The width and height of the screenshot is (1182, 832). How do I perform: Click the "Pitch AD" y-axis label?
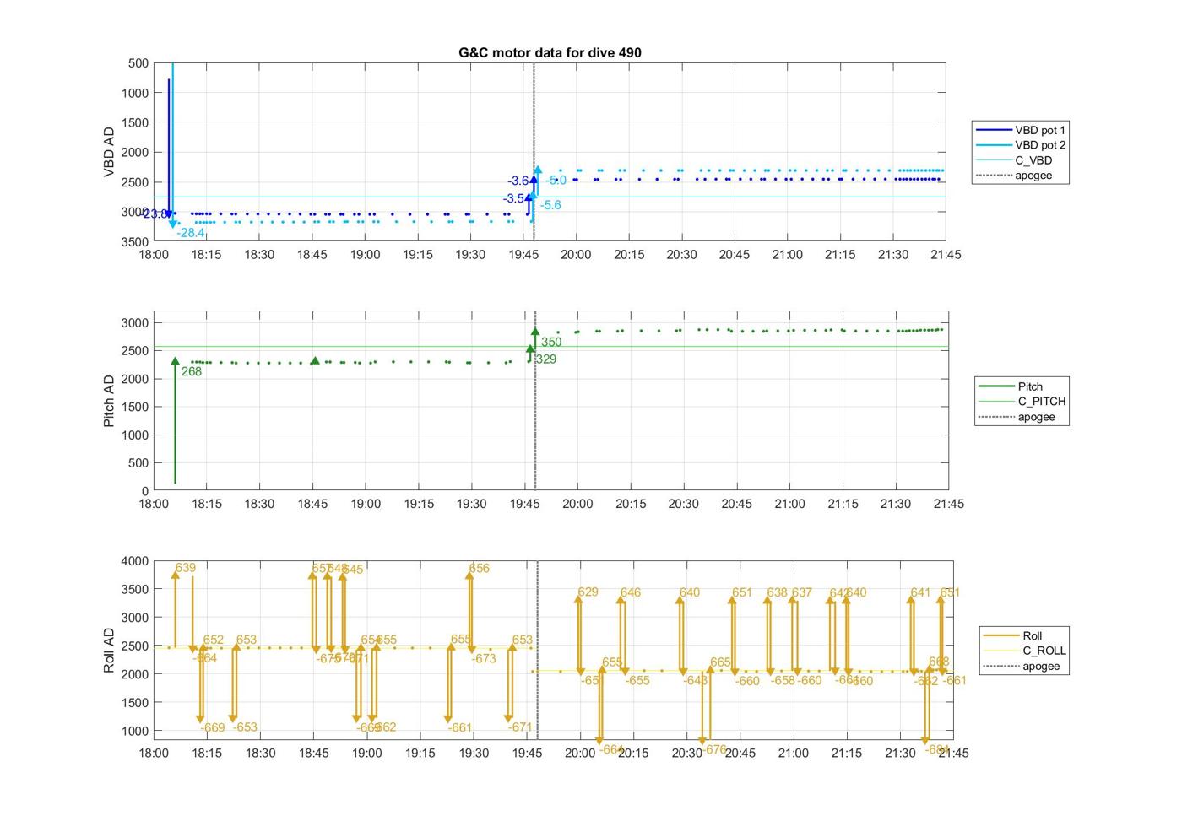click(x=109, y=401)
